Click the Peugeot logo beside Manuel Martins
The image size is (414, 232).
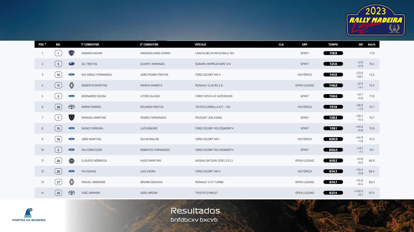(x=71, y=118)
